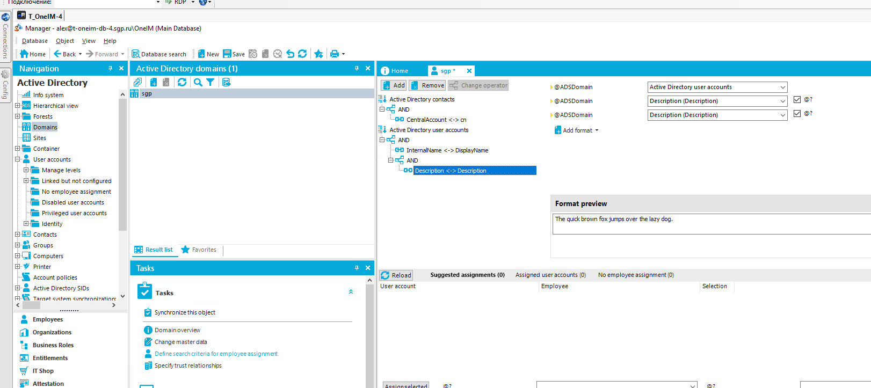The image size is (871, 388).
Task: Select InternalName <-> DisplayName criterion
Action: pyautogui.click(x=447, y=150)
